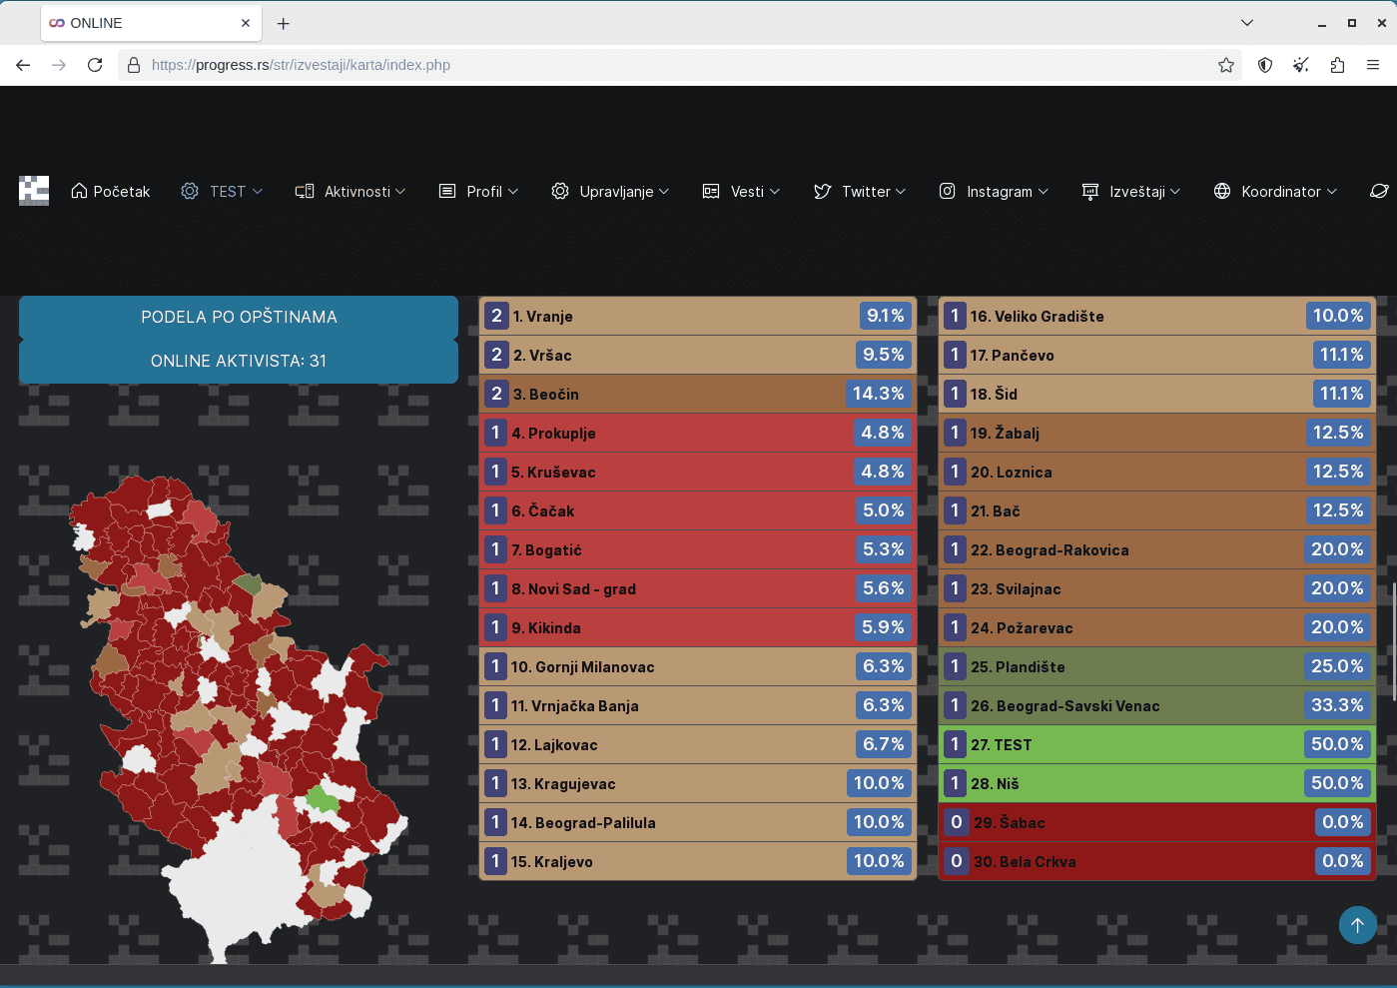This screenshot has height=988, width=1397.
Task: Select the 3. Beočin row
Action: point(698,394)
